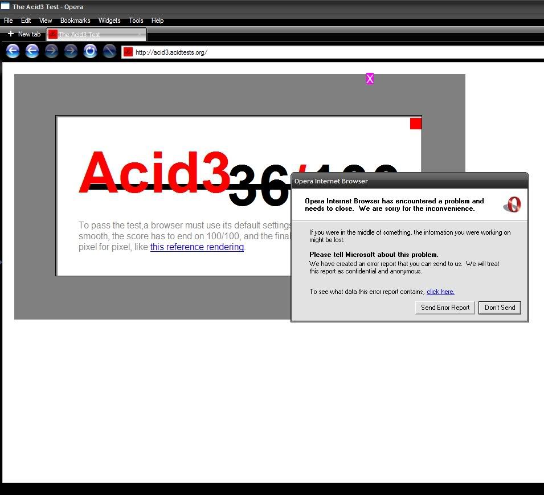Click the dimmed right-arrow button beside Reload
This screenshot has width=544, height=495.
tap(71, 51)
